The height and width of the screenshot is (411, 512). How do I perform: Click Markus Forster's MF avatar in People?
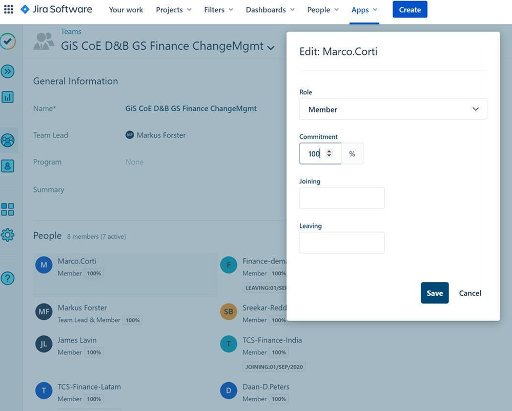coord(44,312)
